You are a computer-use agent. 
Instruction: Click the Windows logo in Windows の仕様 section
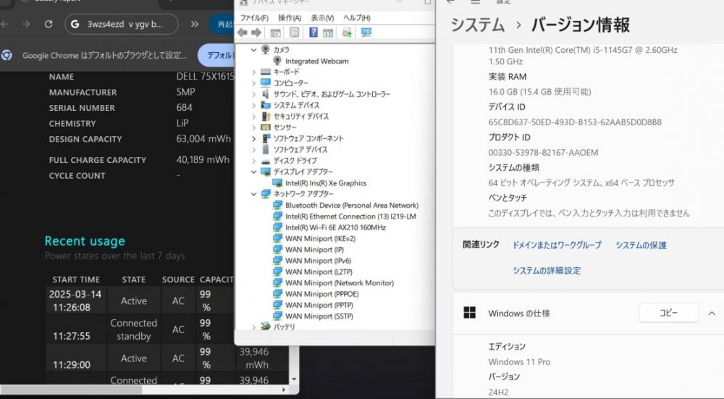470,313
